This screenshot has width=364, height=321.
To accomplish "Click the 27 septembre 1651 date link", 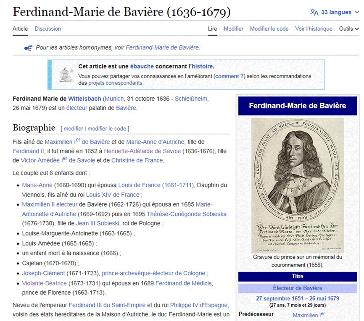I will point(280,298).
